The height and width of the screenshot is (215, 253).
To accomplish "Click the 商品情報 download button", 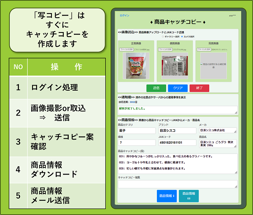I will (167, 196).
